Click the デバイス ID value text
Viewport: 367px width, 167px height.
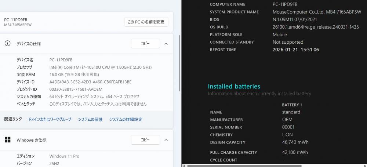coord(90,82)
